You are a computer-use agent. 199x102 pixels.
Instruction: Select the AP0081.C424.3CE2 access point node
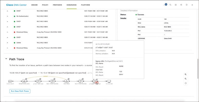click(x=24, y=81)
